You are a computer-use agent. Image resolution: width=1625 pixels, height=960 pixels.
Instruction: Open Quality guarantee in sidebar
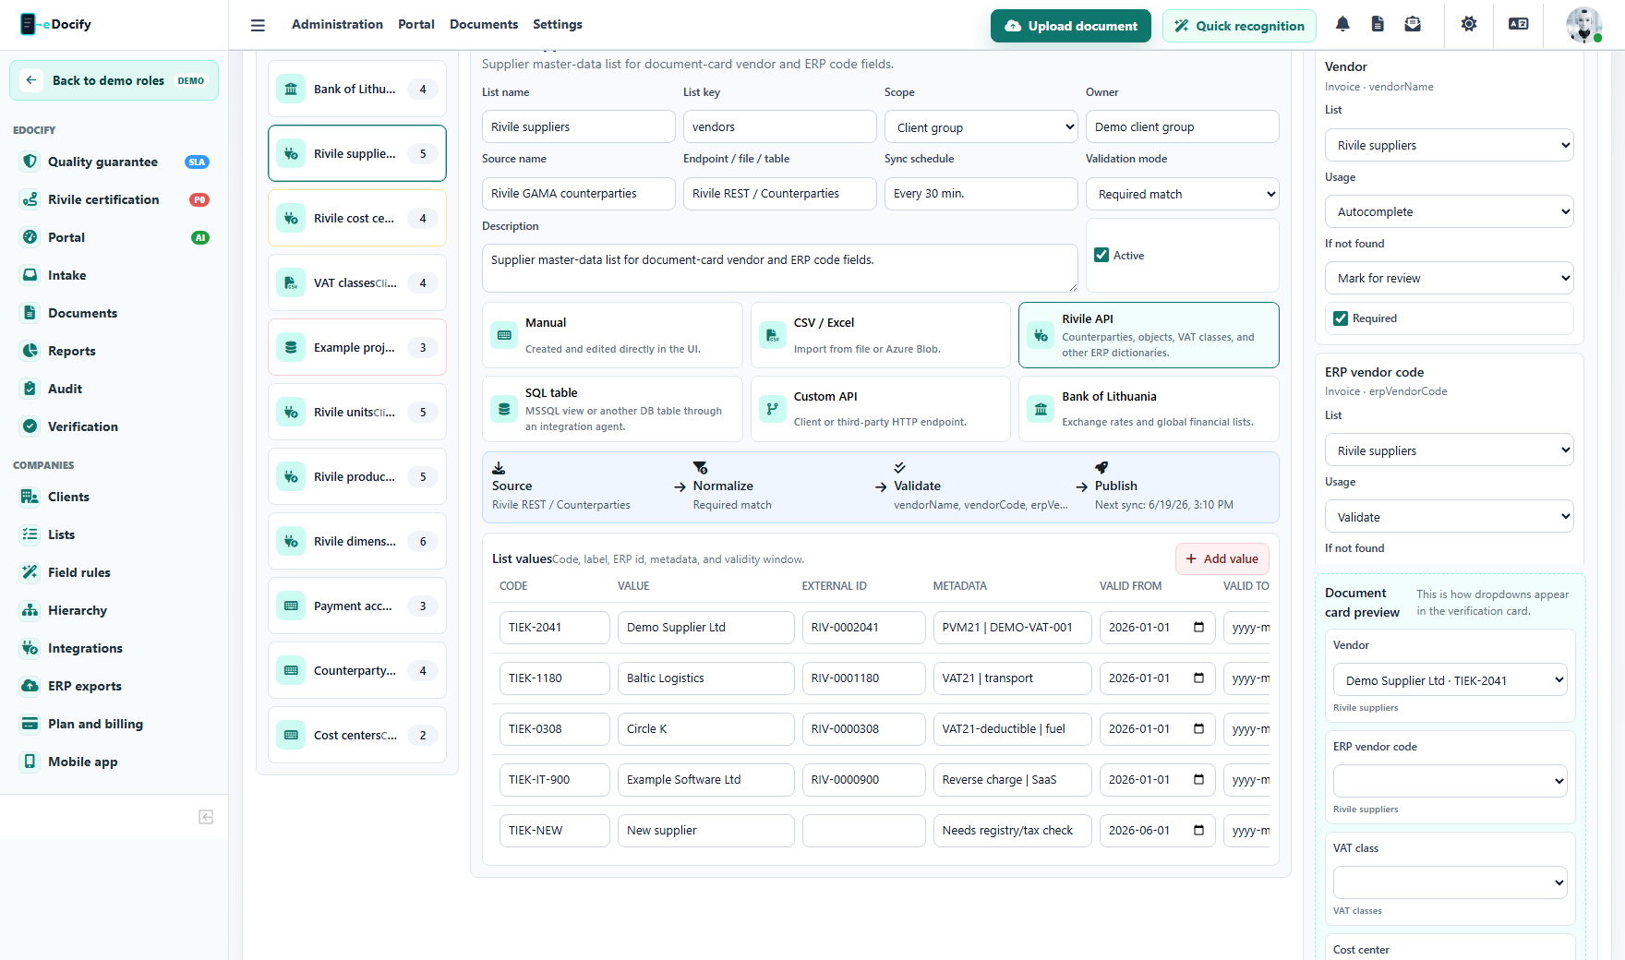click(x=114, y=162)
